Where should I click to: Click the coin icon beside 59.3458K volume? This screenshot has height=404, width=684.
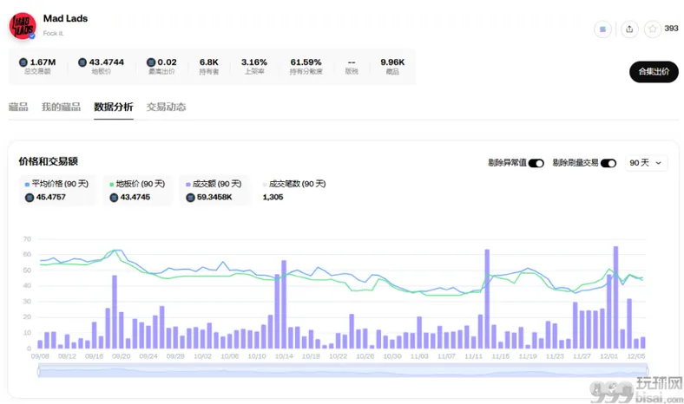click(190, 198)
